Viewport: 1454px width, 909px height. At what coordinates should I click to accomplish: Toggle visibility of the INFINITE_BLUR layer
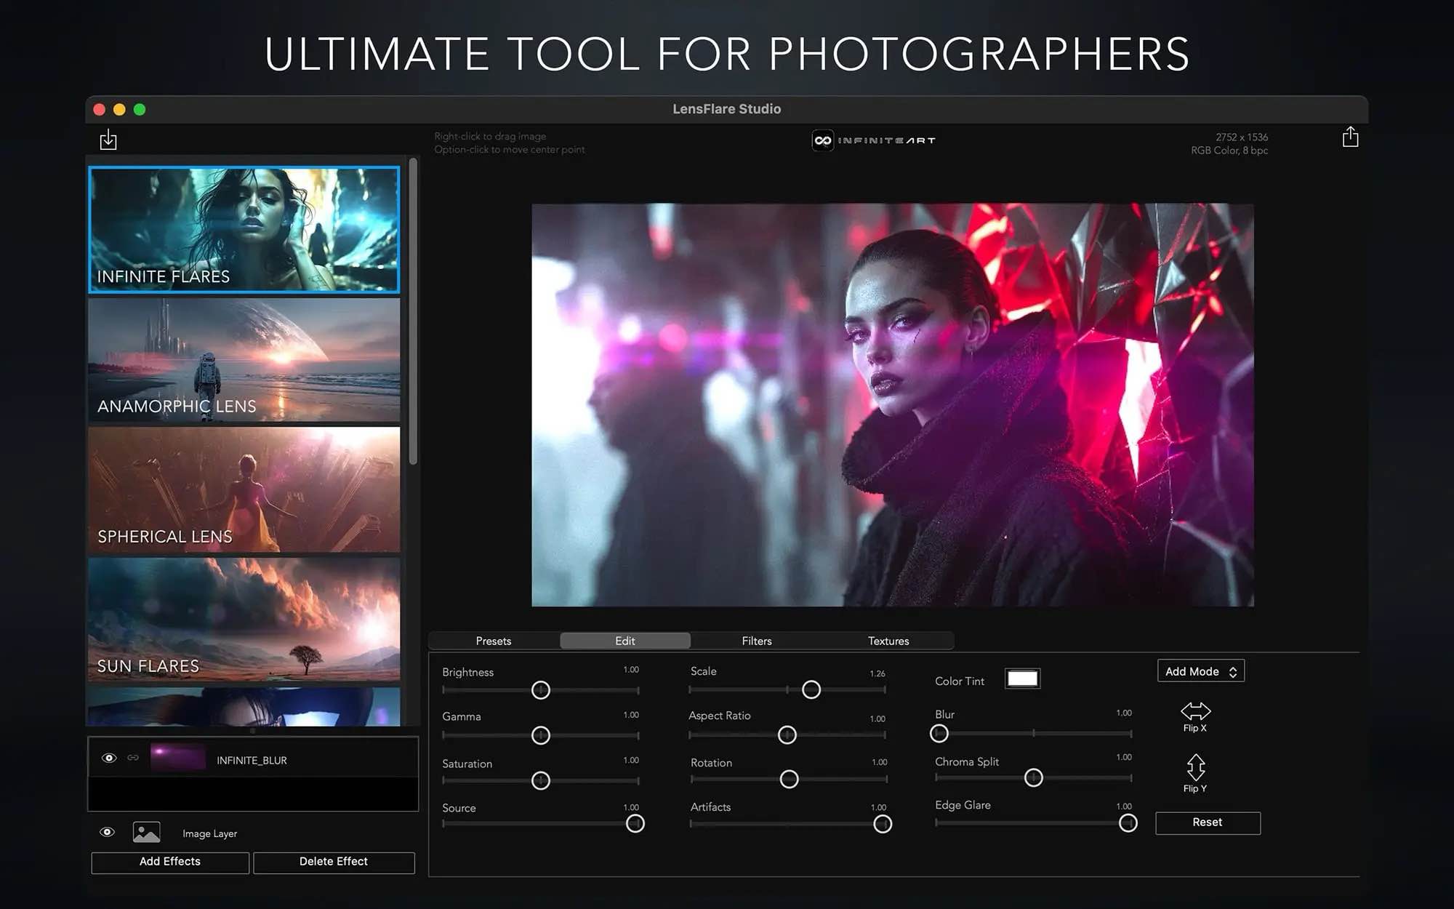pos(109,758)
